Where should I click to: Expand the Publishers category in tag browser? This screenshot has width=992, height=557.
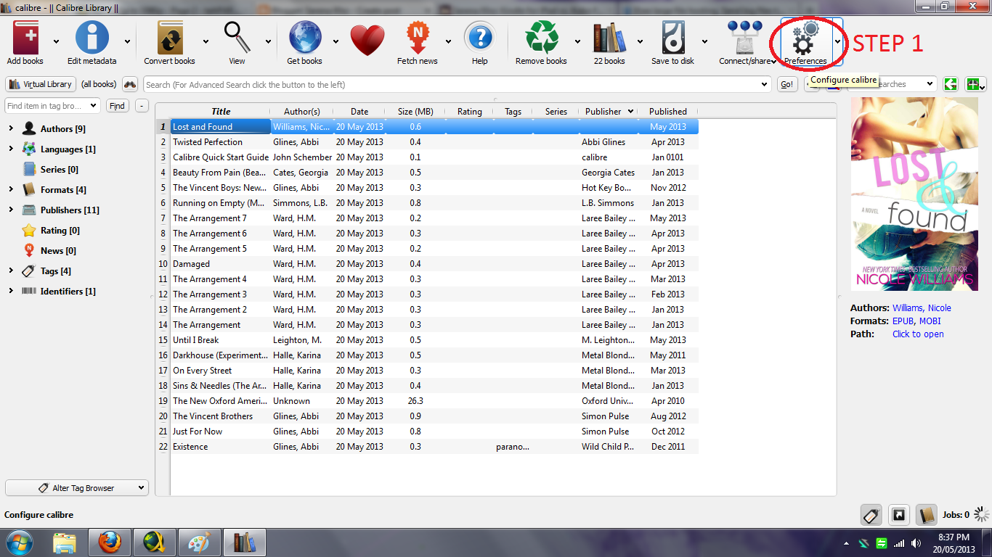tap(10, 210)
